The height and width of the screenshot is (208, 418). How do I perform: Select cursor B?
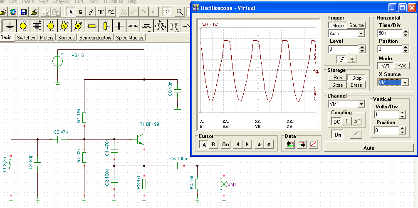click(213, 144)
